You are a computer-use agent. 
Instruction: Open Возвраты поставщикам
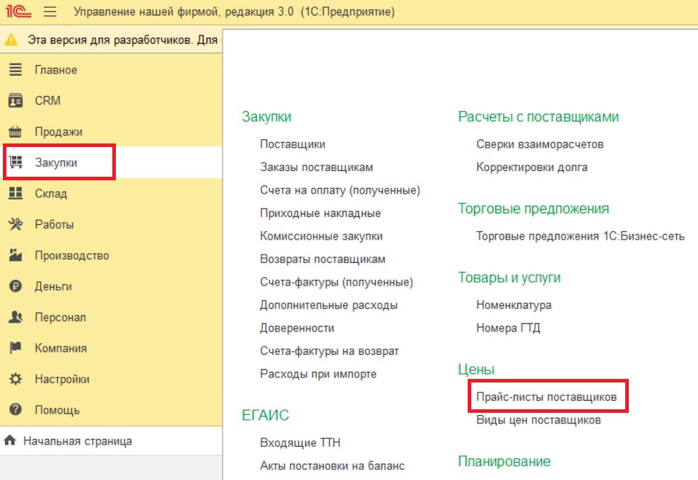tap(323, 259)
